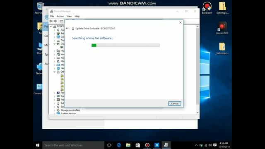Click the Storage controllers icon
Screen dimensions: 265x149
pyautogui.click(x=58, y=110)
